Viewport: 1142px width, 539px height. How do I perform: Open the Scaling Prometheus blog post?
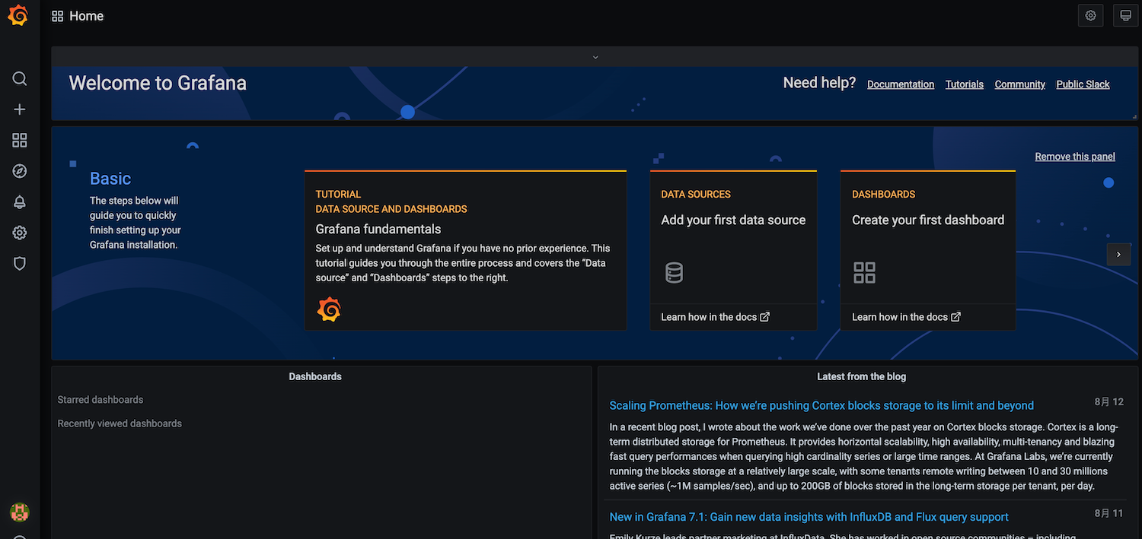point(821,406)
